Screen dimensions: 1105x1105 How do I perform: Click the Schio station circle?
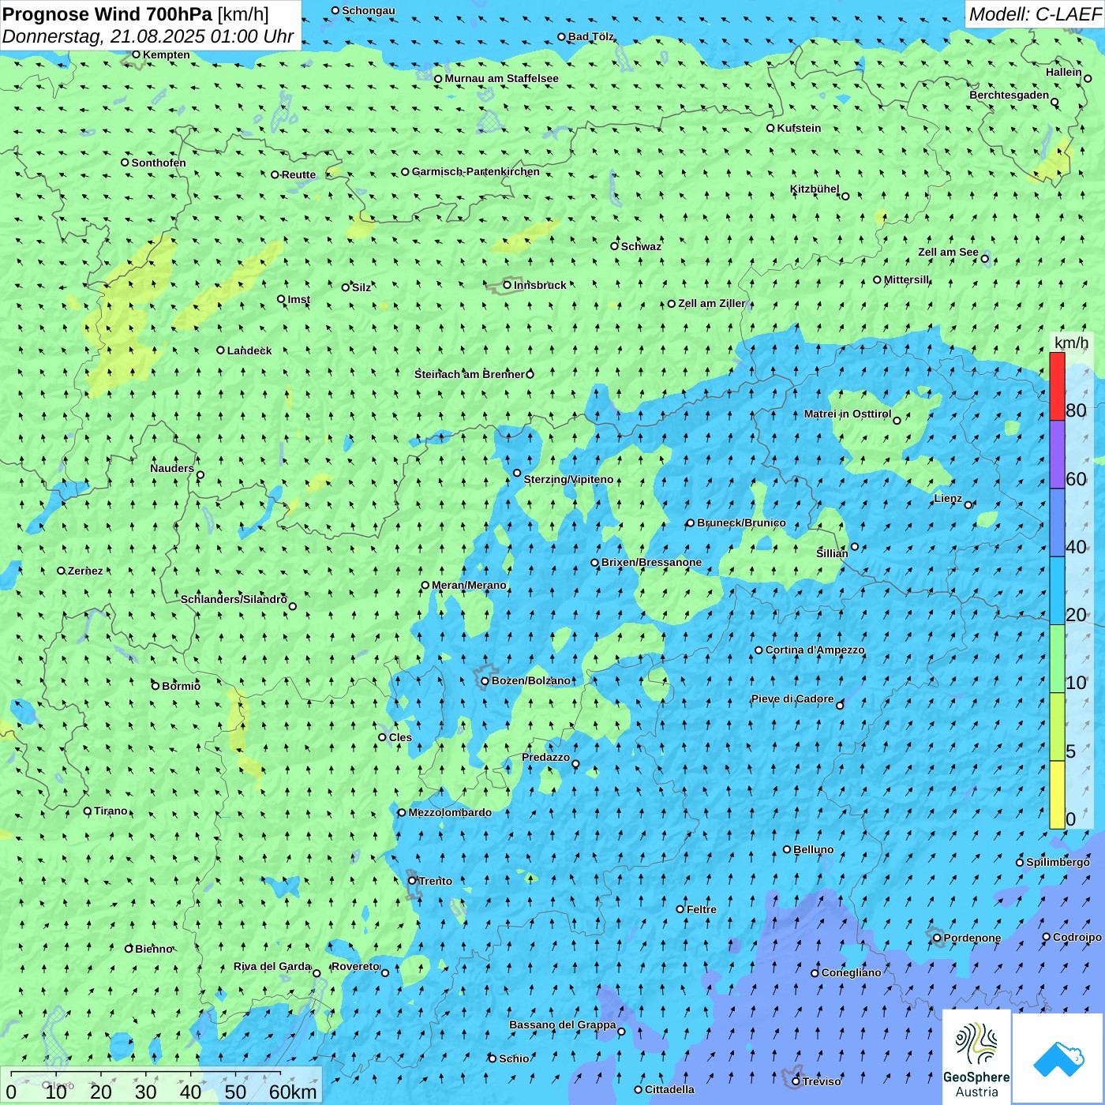click(x=493, y=1058)
